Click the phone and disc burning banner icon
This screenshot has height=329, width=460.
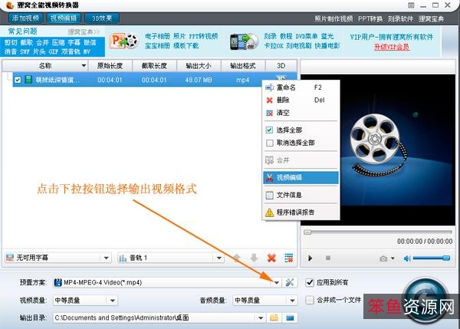pyautogui.click(x=244, y=42)
